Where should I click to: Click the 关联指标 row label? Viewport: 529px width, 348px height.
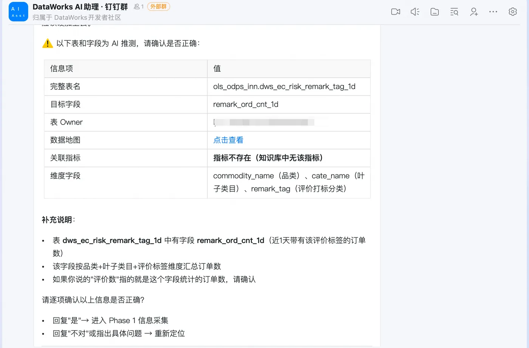65,158
